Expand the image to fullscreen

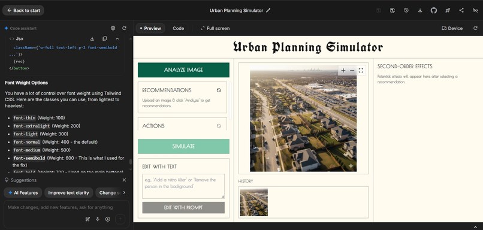coord(361,71)
